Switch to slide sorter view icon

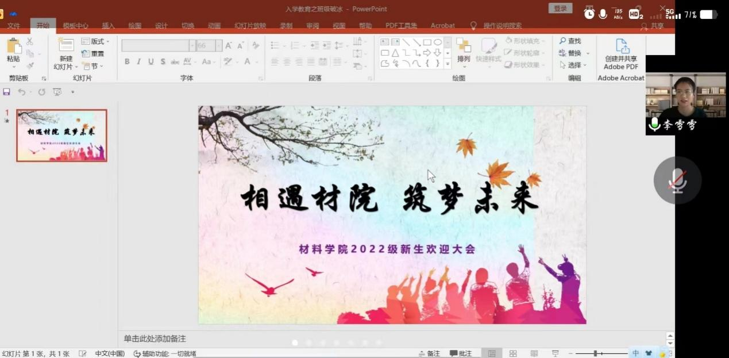point(513,353)
